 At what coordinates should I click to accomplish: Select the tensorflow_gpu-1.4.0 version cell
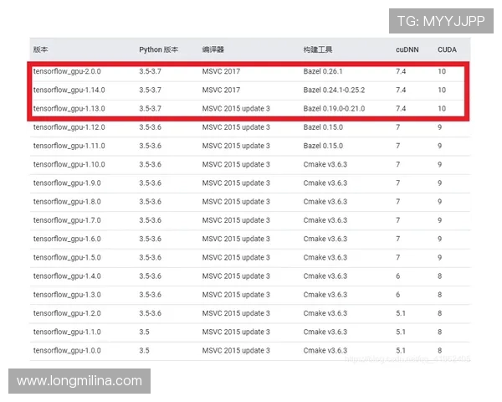(x=67, y=276)
